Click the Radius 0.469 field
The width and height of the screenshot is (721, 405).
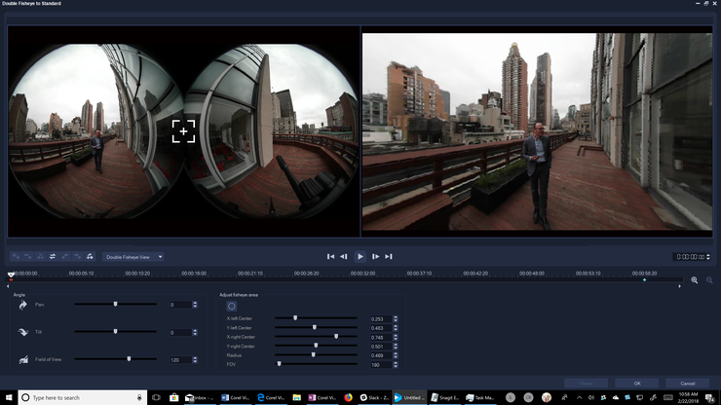coord(381,355)
